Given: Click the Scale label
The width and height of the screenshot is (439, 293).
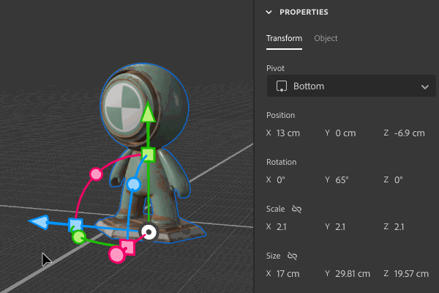Looking at the screenshot, I should (276, 209).
